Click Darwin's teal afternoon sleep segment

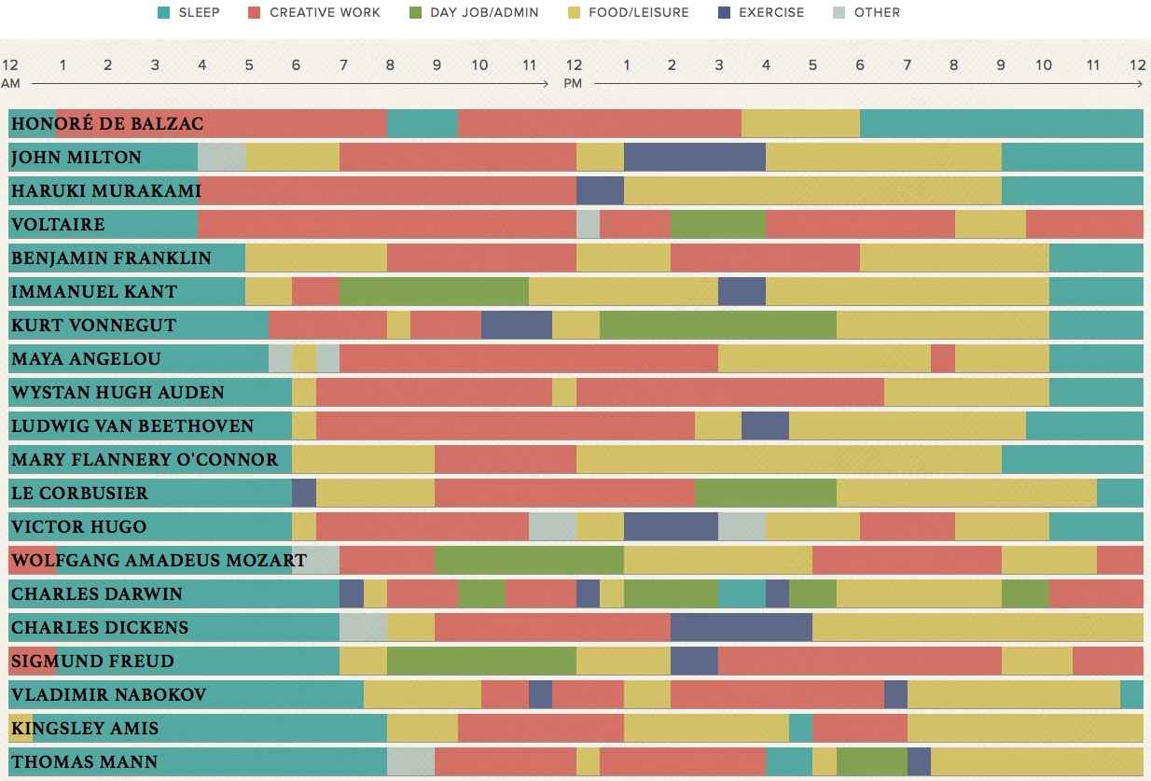click(742, 593)
